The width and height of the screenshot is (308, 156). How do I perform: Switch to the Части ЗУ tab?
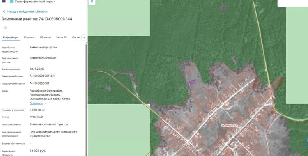point(61,37)
